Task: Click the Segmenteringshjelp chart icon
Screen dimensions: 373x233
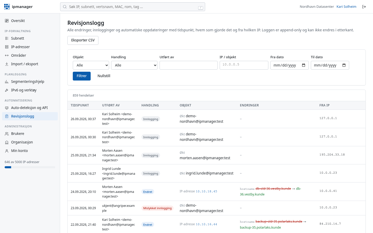Action: click(x=7, y=82)
